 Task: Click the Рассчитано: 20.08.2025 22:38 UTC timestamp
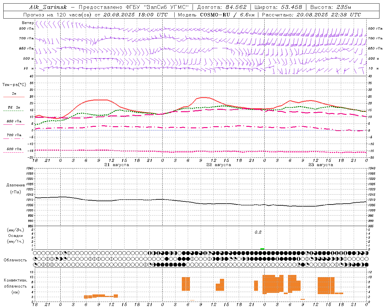[x=311, y=15]
